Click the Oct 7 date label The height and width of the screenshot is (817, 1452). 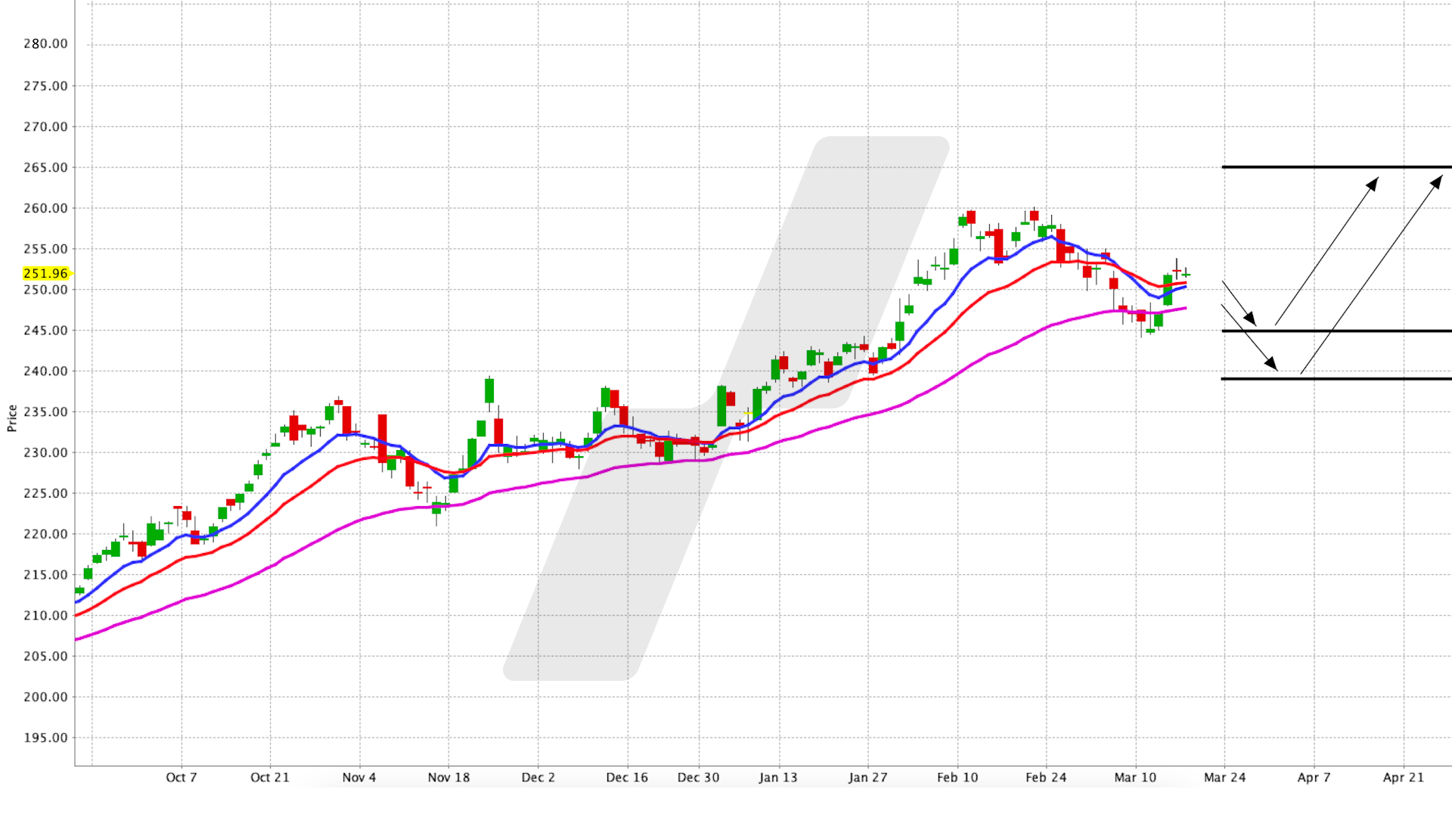pos(181,778)
